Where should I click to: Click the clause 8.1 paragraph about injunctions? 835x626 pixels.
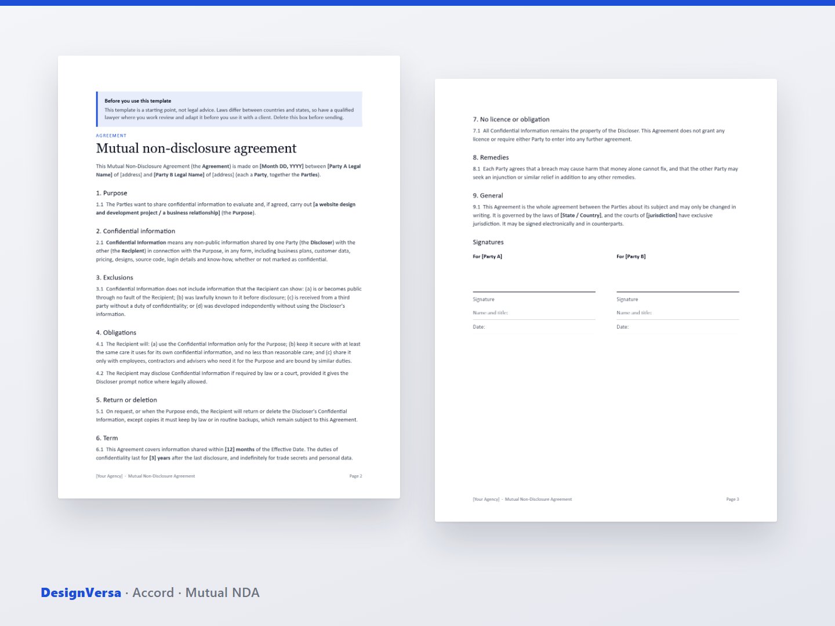(x=605, y=173)
